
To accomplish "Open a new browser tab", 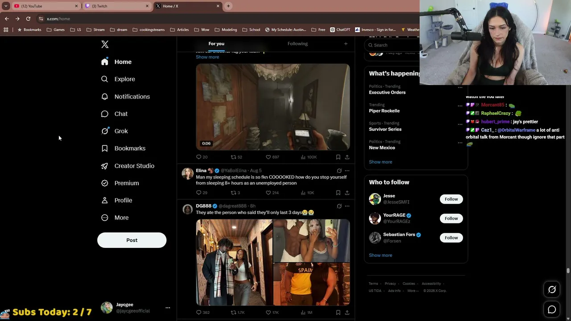I will click(x=228, y=6).
